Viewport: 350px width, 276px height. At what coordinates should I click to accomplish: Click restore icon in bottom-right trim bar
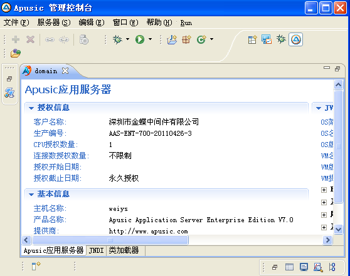(x=275, y=267)
